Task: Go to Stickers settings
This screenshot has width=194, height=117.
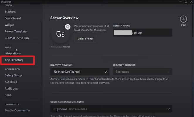Action: (10, 12)
